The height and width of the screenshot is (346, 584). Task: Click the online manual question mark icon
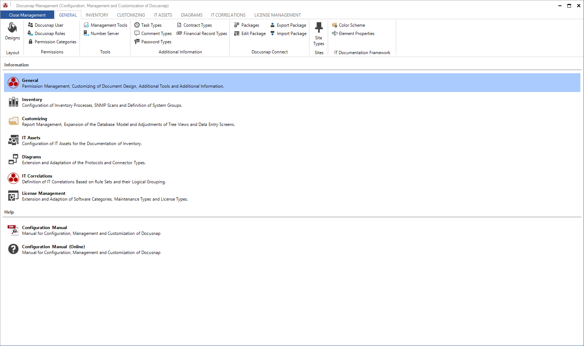pyautogui.click(x=13, y=249)
